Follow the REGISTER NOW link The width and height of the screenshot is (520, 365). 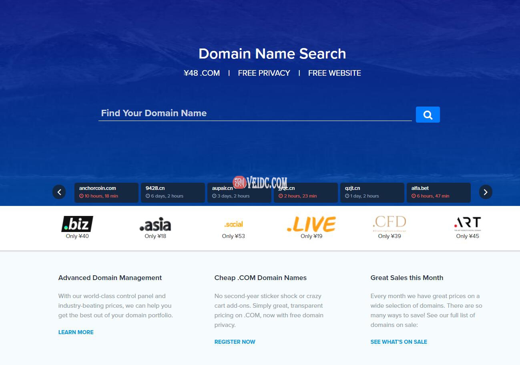pyautogui.click(x=235, y=342)
